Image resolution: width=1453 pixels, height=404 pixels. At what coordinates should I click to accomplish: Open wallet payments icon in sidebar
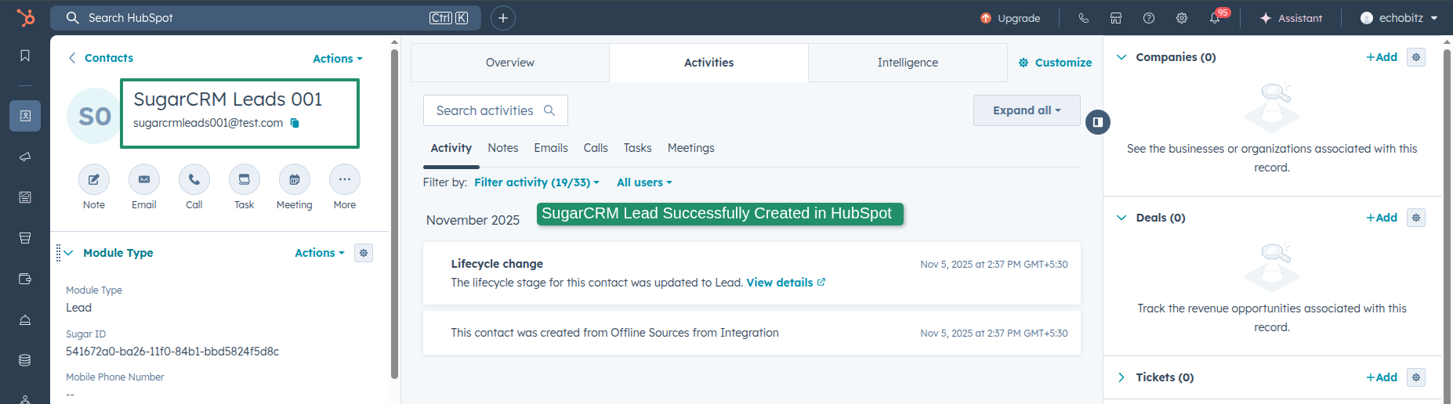click(x=25, y=279)
